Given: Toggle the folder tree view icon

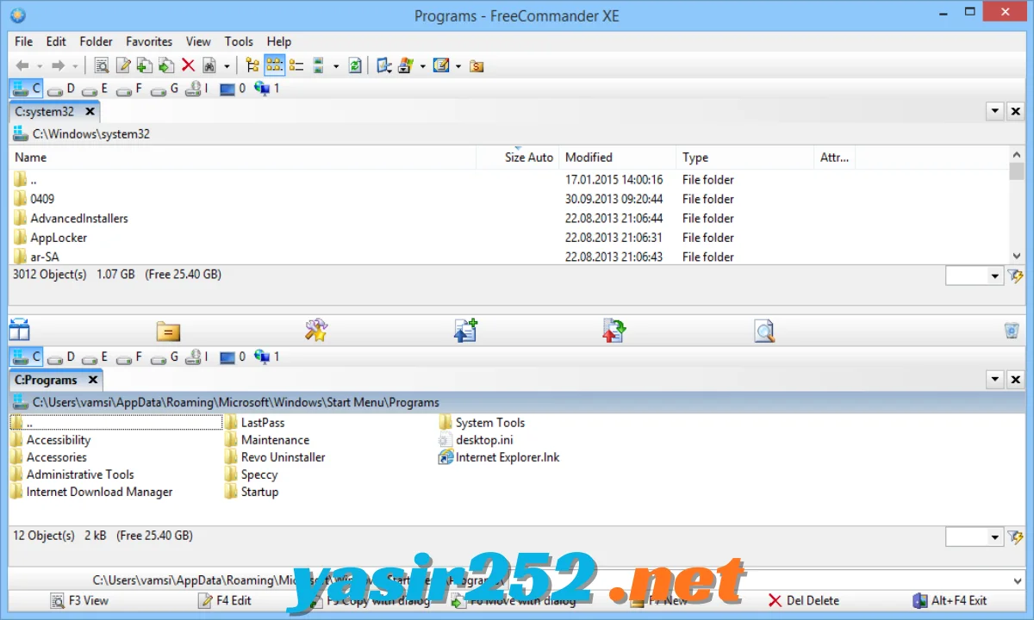Looking at the screenshot, I should [252, 65].
